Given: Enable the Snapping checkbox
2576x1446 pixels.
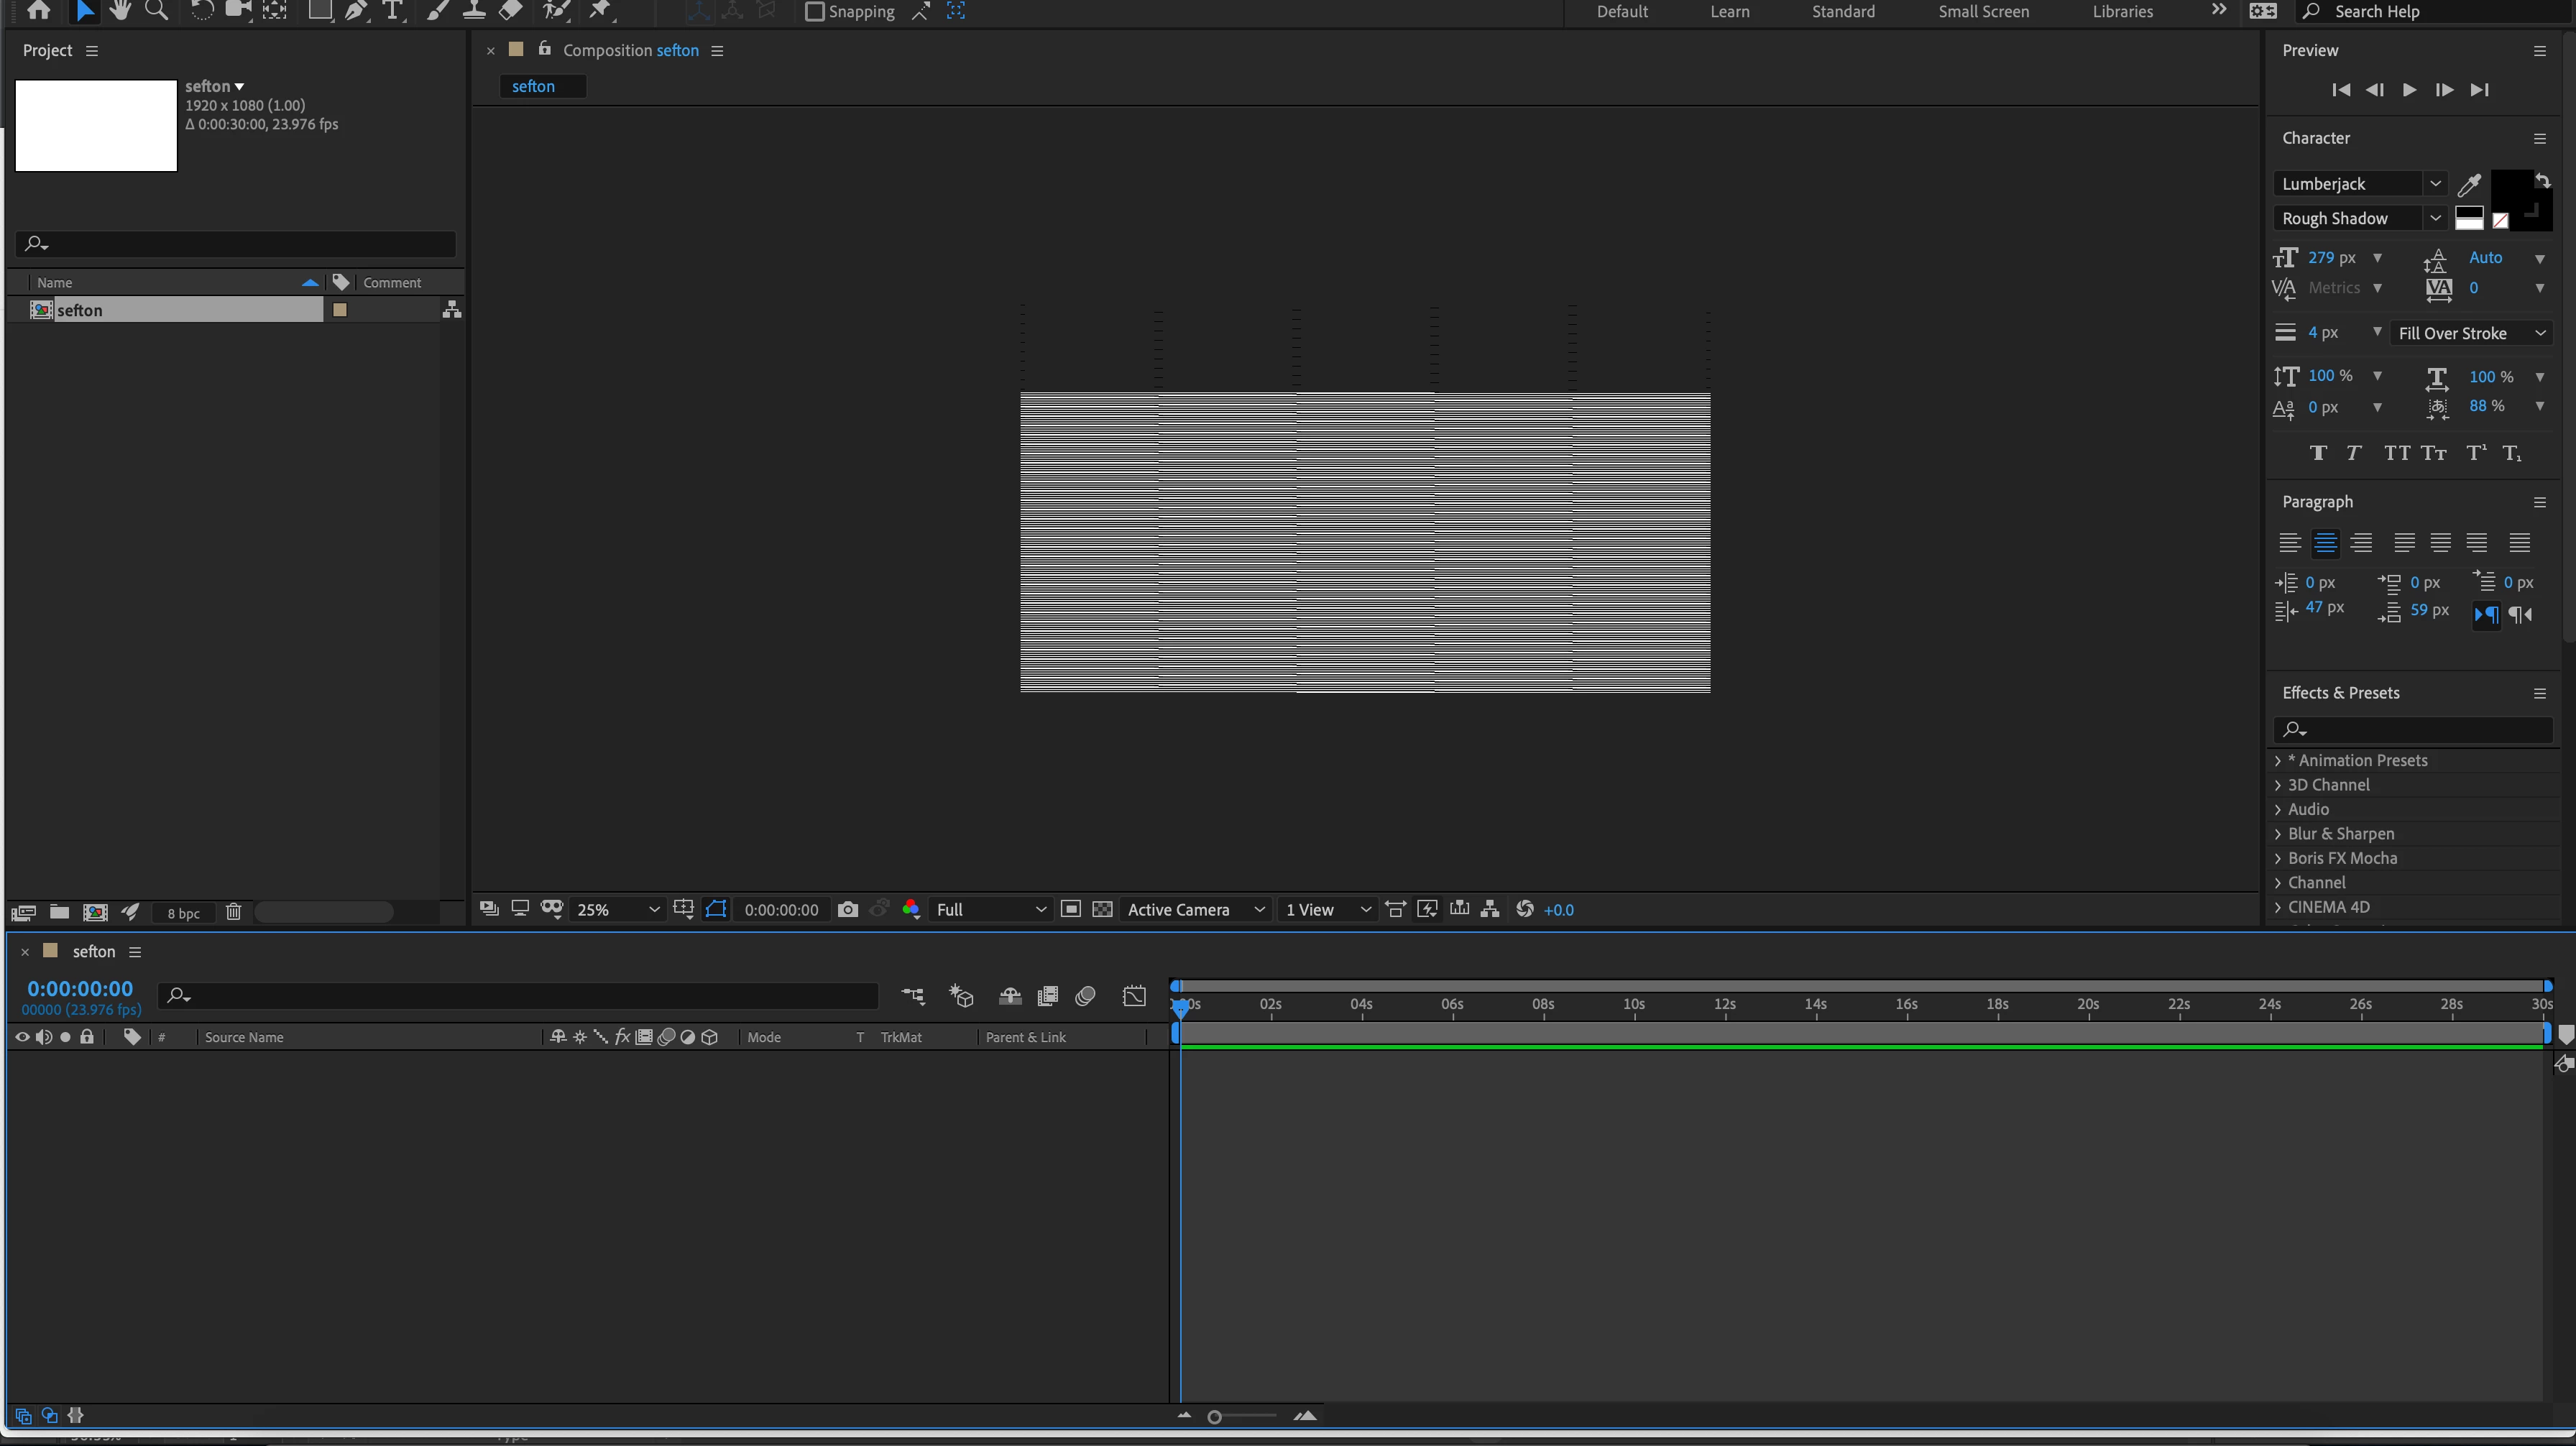Looking at the screenshot, I should (x=815, y=12).
